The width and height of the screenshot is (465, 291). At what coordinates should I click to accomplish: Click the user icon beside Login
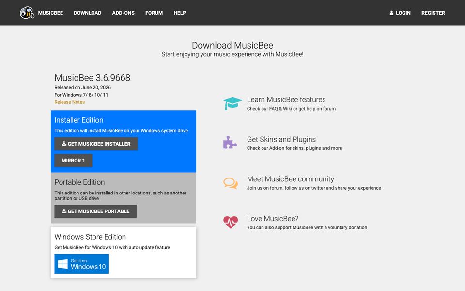pos(391,13)
